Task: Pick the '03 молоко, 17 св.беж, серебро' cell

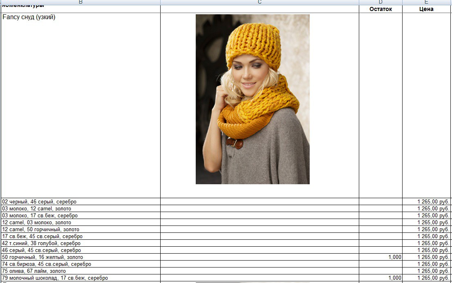Action: pyautogui.click(x=81, y=215)
